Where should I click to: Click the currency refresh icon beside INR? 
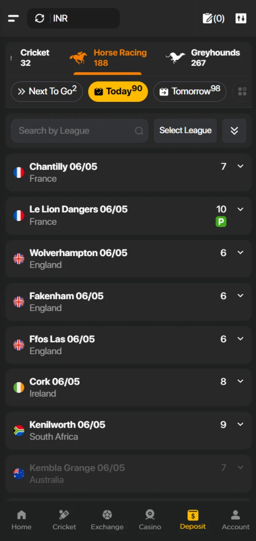point(40,19)
